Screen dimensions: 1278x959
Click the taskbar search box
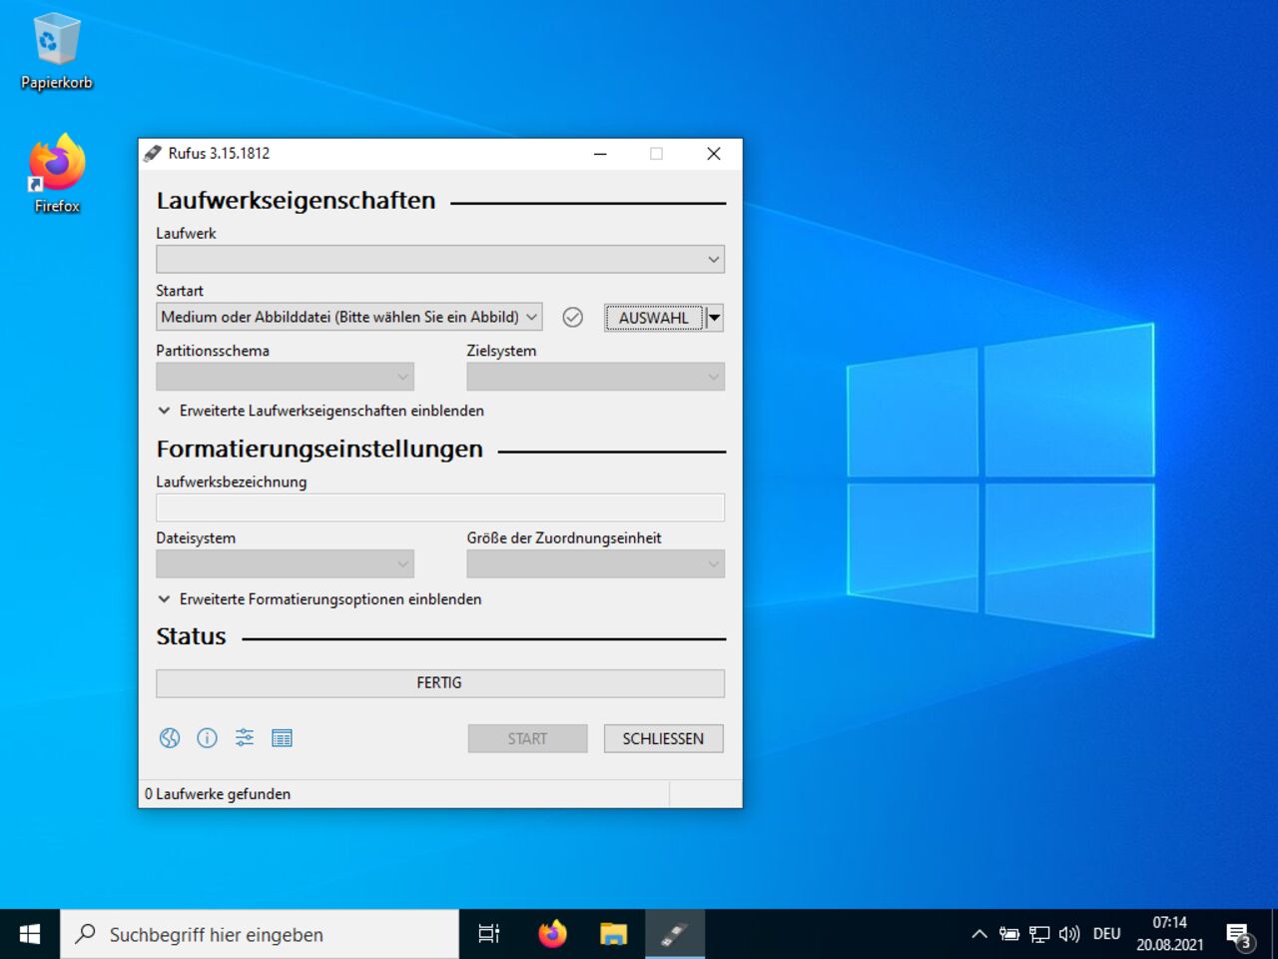[x=260, y=934]
